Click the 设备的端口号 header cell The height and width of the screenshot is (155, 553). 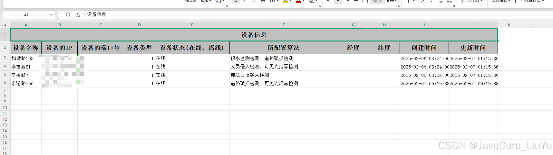click(x=101, y=48)
